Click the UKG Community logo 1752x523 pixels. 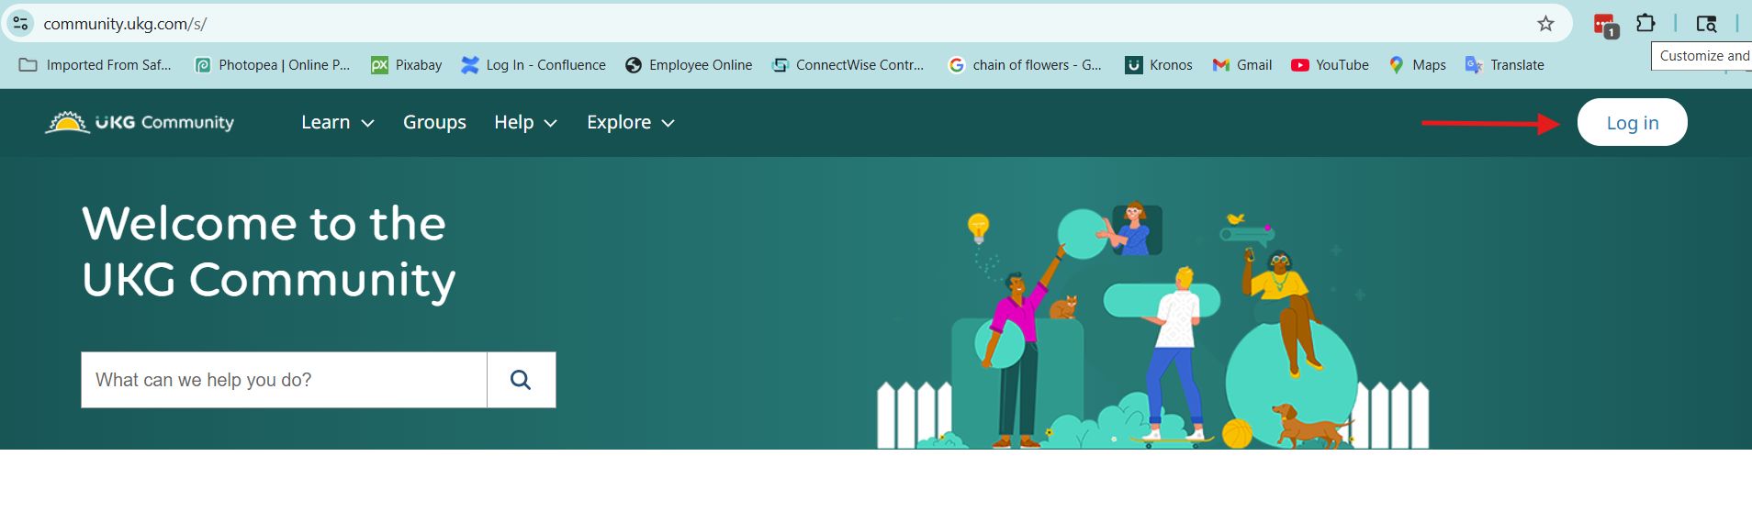[140, 122]
